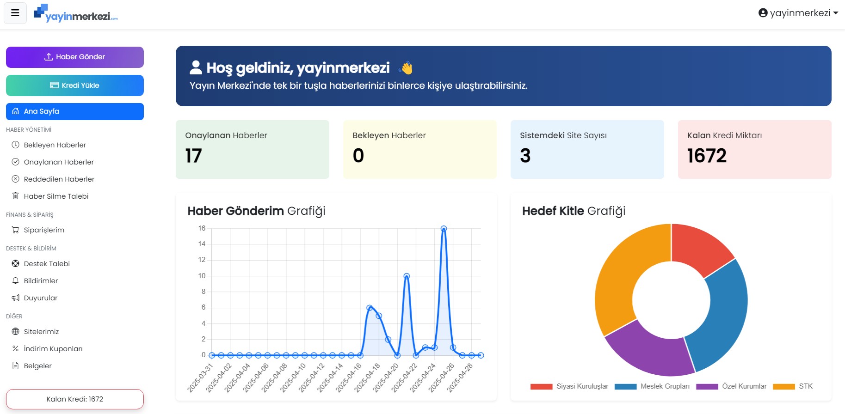
Task: Click the orange STK legend color swatch
Action: point(783,387)
